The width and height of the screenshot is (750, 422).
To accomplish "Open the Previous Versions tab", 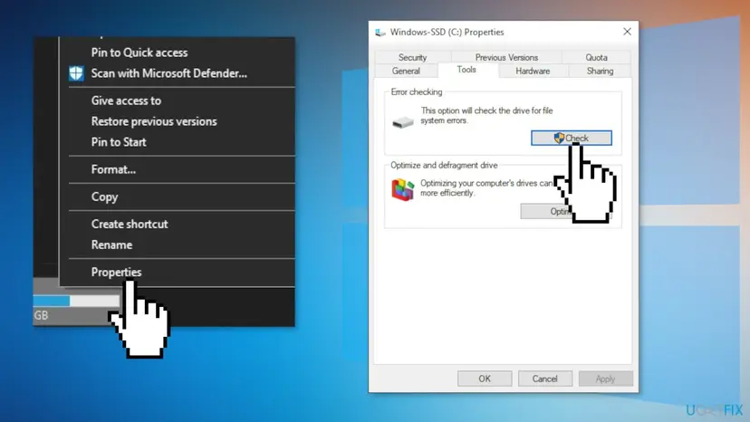I will coord(506,57).
